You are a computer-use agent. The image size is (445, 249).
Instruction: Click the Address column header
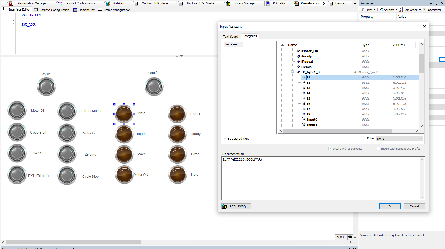[399, 45]
